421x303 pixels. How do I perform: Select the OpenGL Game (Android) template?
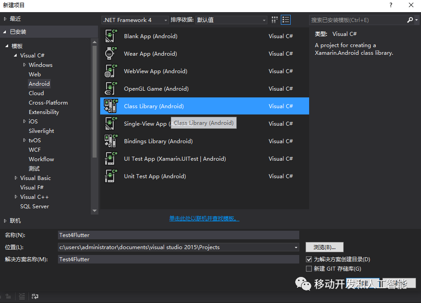tap(204, 89)
